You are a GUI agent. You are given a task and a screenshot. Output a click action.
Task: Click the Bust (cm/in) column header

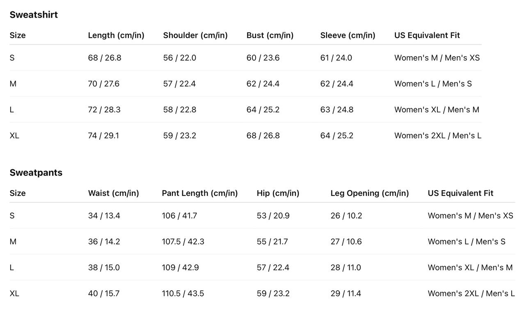(x=270, y=35)
